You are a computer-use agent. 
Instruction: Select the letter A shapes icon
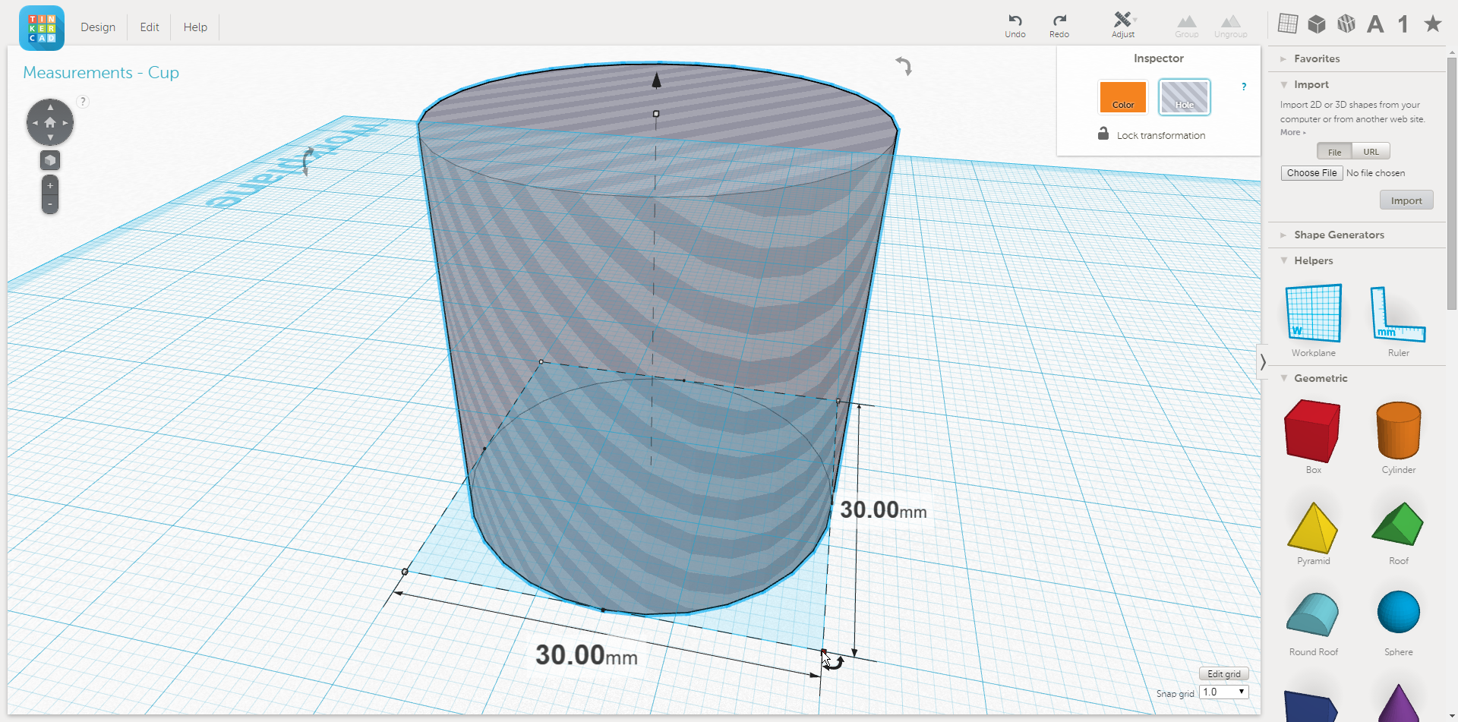(x=1375, y=24)
